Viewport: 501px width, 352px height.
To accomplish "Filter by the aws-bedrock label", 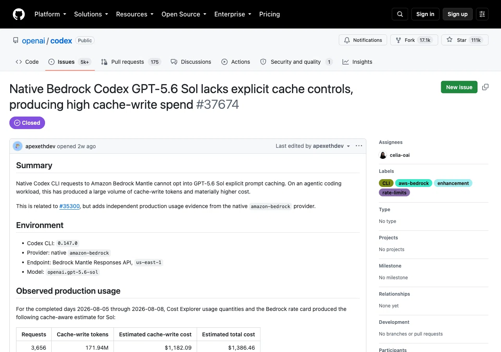I will 414,183.
